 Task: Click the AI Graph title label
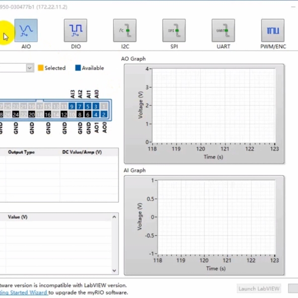pyautogui.click(x=135, y=170)
